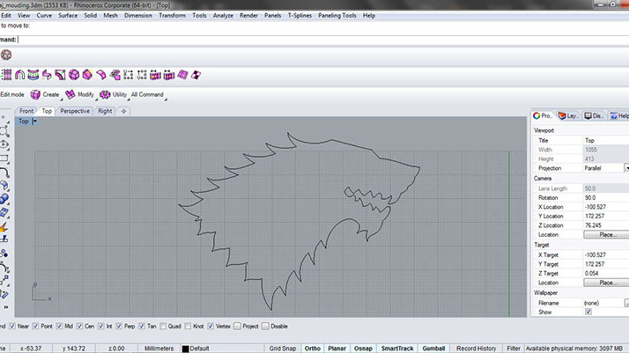Viewport: 629px width, 353px height.
Task: Click the V direction point grid icon
Action: (142, 75)
